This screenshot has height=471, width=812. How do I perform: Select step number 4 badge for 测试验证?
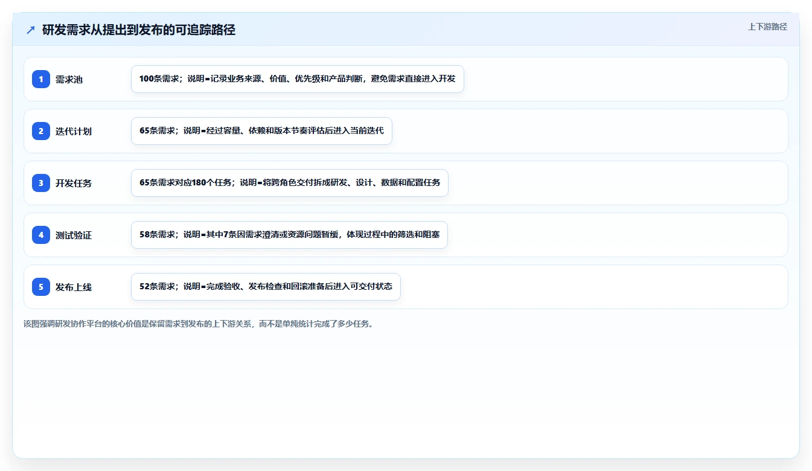pyautogui.click(x=41, y=235)
